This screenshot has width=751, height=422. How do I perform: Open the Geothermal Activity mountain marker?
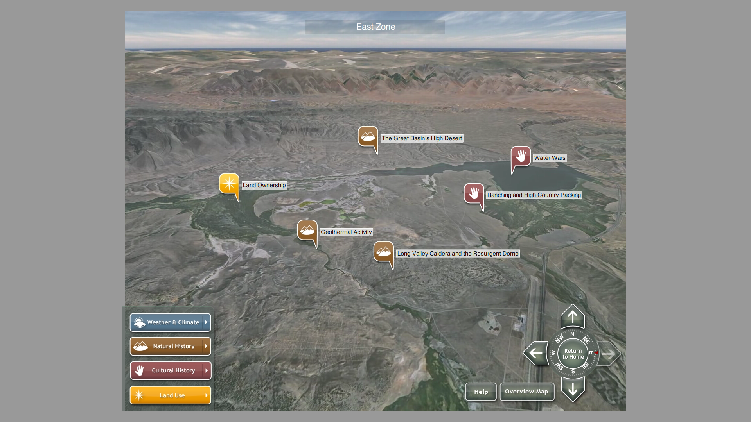(307, 231)
